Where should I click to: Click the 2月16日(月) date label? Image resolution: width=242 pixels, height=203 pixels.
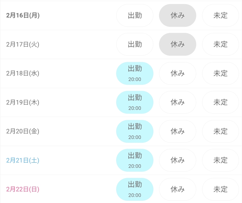pyautogui.click(x=23, y=16)
